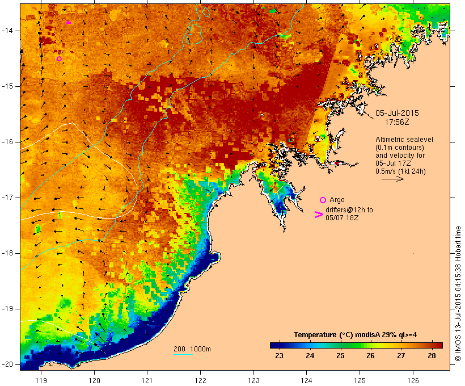Click the '05-Jul-2015' date label
Image resolution: width=465 pixels, height=386 pixels.
point(397,113)
